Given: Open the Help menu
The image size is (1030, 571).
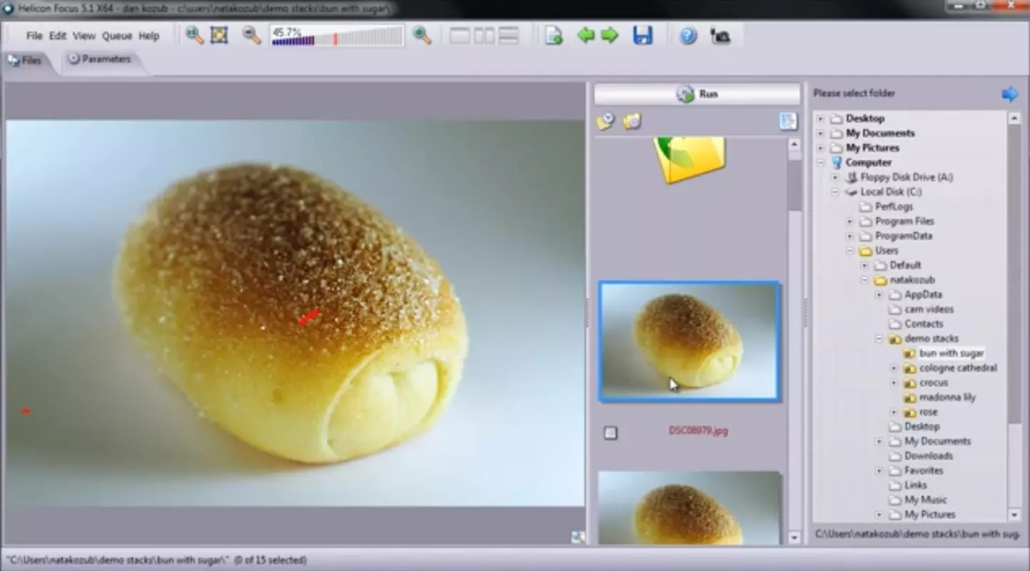Looking at the screenshot, I should click(148, 36).
